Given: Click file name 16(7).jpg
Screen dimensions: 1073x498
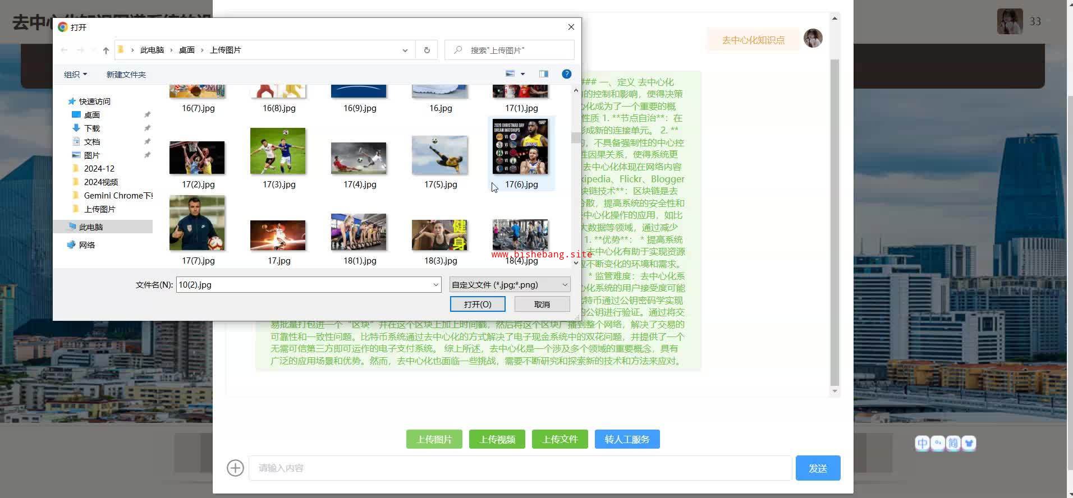Looking at the screenshot, I should pos(198,108).
